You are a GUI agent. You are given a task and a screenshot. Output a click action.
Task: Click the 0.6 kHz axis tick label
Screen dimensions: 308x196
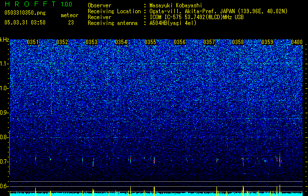point(4,186)
